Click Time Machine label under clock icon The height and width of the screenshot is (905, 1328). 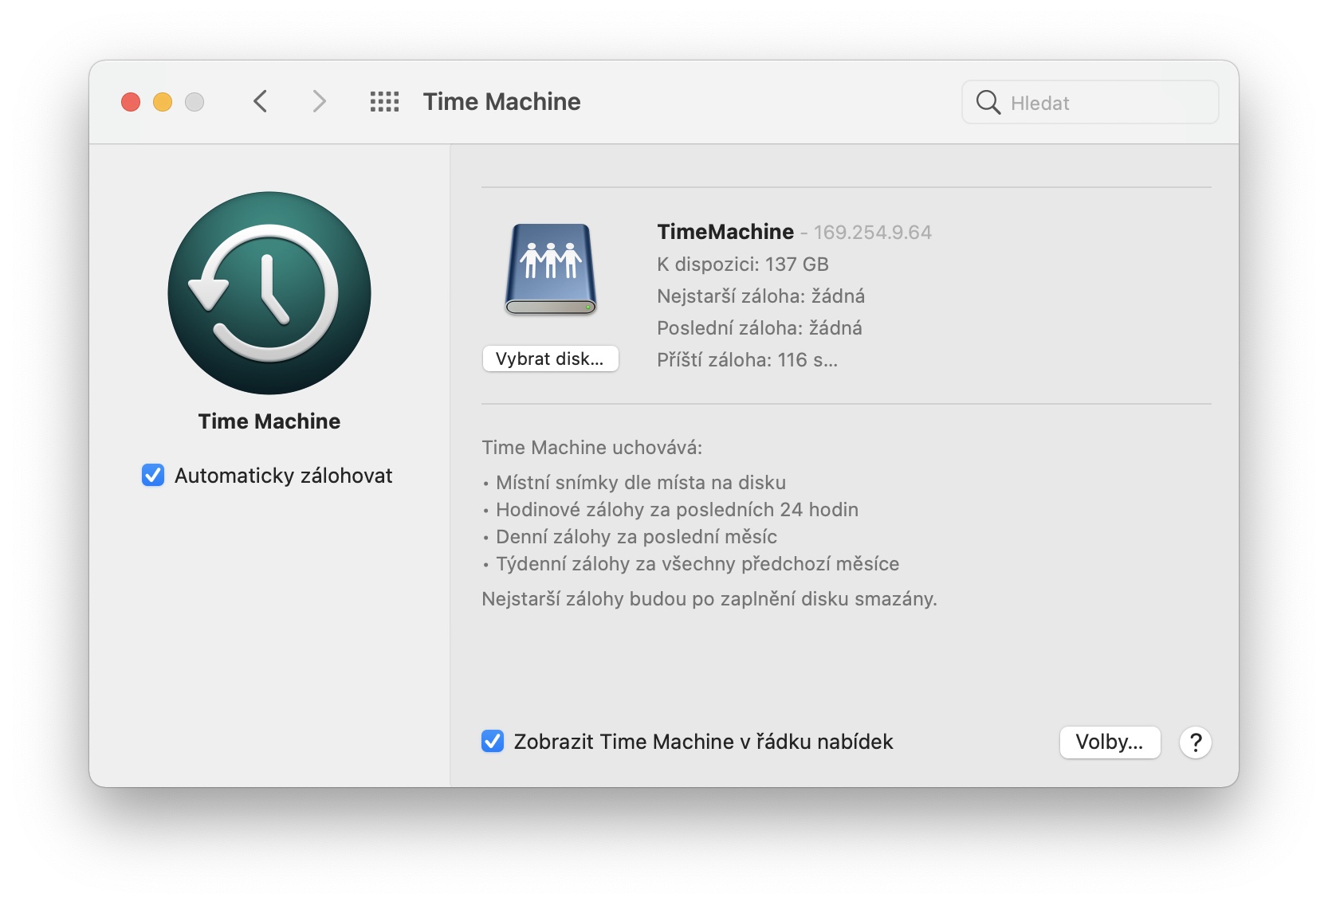coord(269,421)
